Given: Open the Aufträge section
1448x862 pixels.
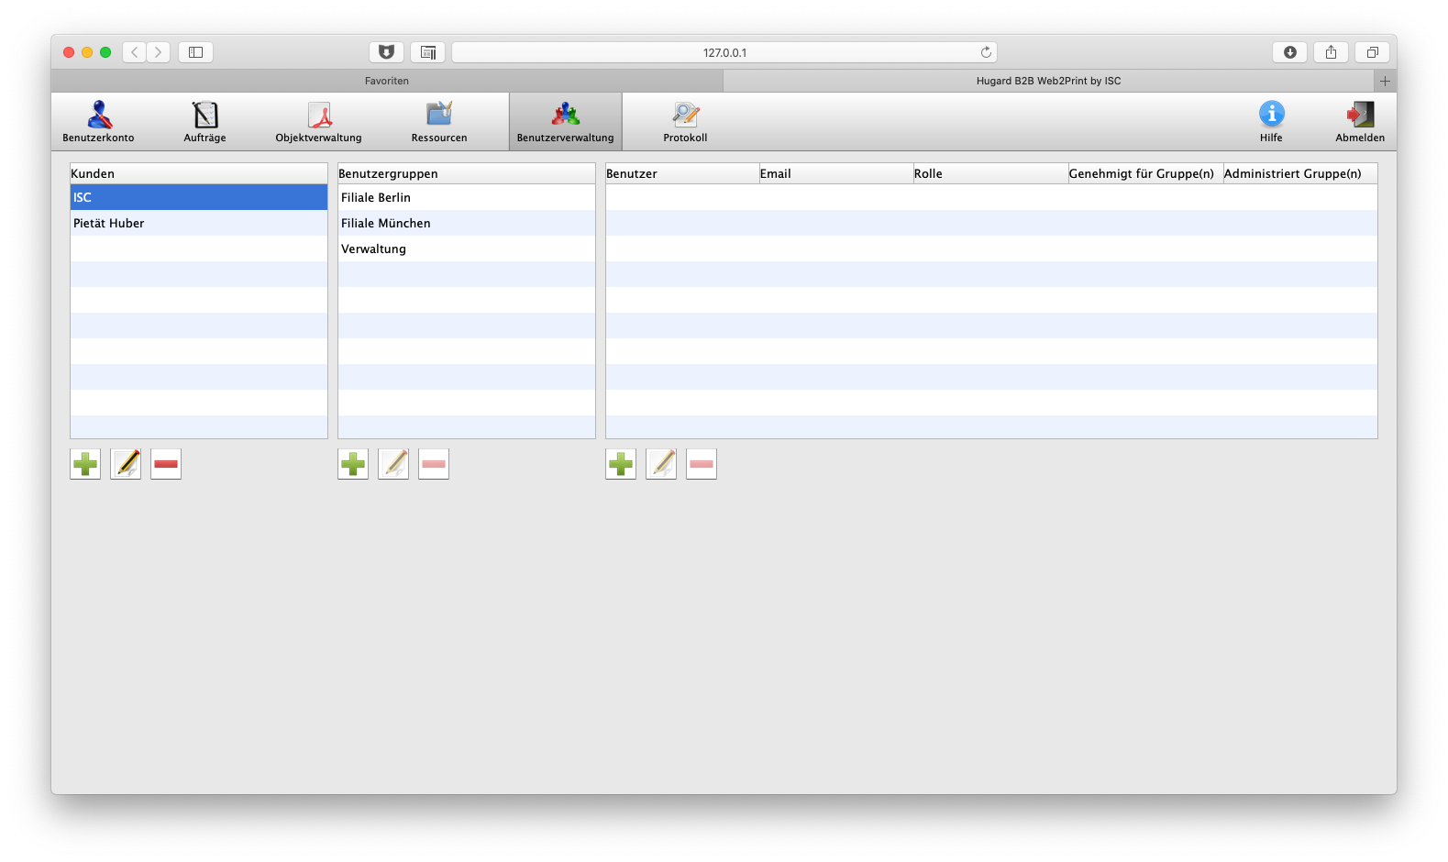Looking at the screenshot, I should click(x=204, y=121).
